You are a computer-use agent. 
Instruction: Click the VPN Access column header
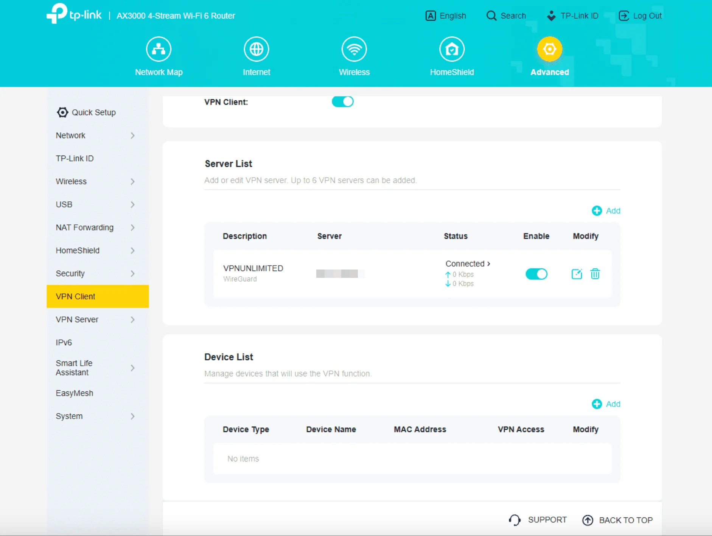[x=521, y=430]
